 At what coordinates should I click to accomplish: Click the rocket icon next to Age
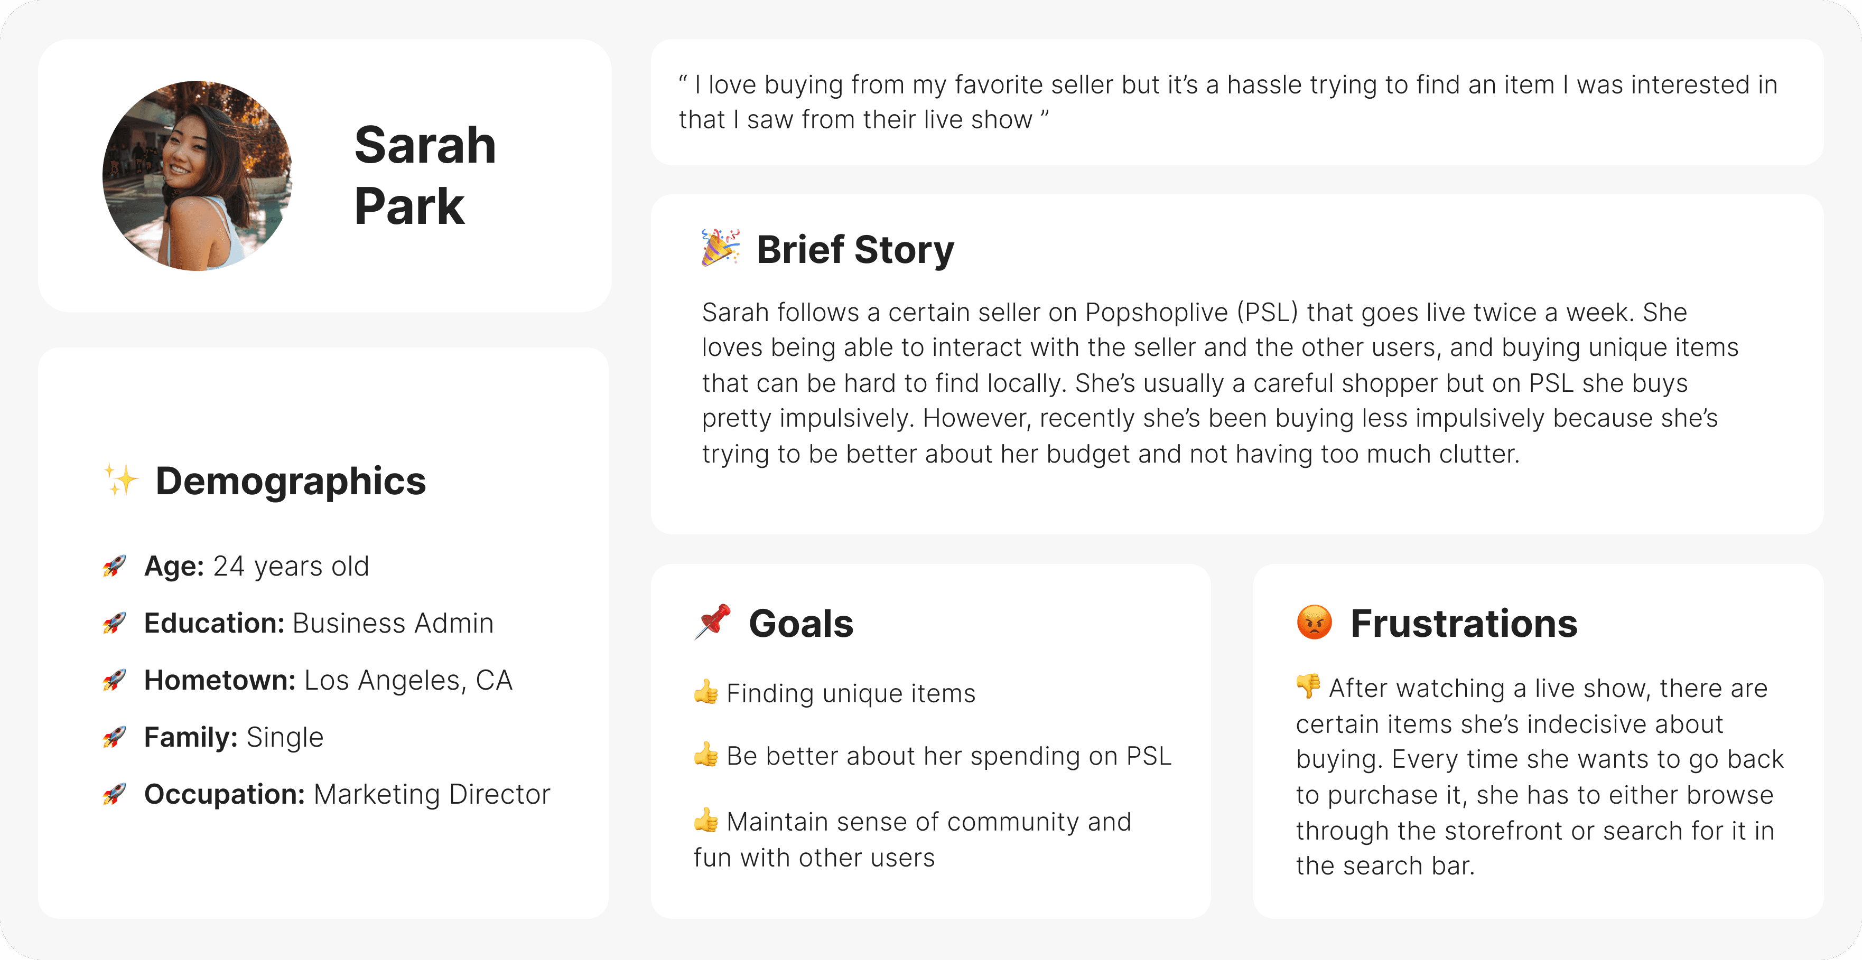coord(114,566)
